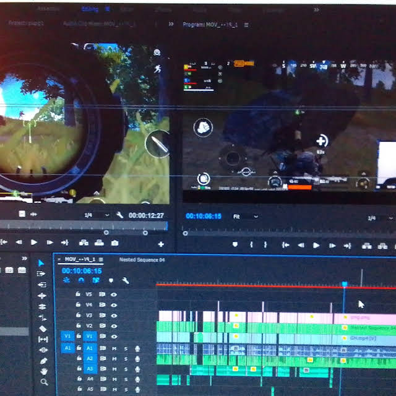Select the Slide tool
396x396 pixels.
[x=43, y=350]
